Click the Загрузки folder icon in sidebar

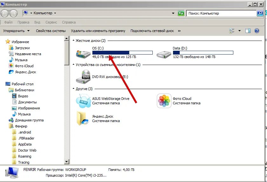click(11, 48)
